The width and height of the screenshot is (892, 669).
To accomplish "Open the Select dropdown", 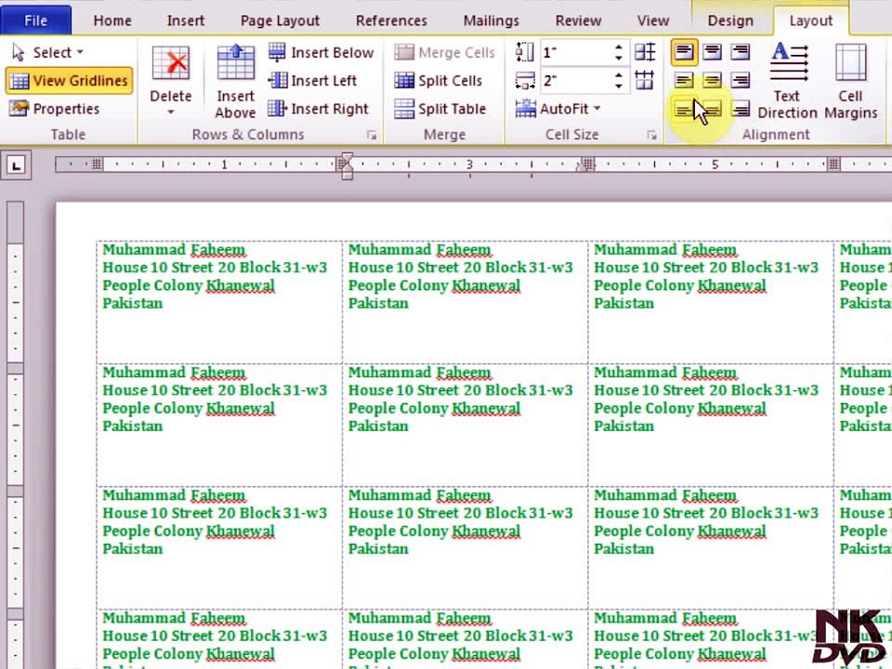I will click(x=47, y=52).
